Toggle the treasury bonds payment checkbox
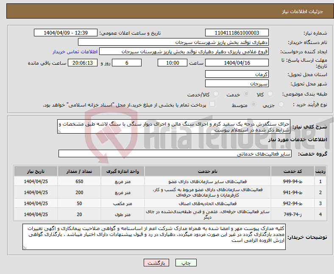 click(x=212, y=104)
